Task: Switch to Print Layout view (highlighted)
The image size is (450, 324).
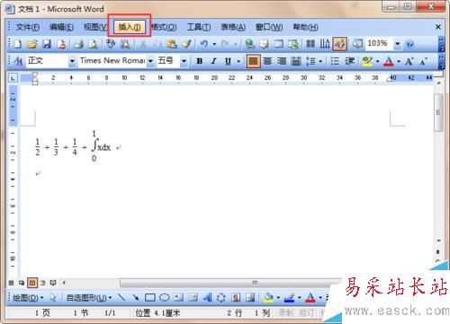Action: click(32, 283)
